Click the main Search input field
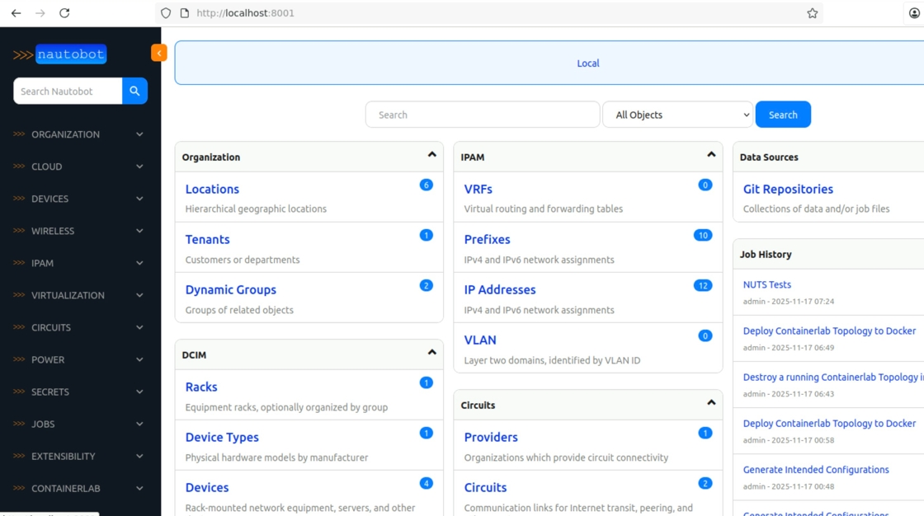This screenshot has height=516, width=924. coord(482,115)
